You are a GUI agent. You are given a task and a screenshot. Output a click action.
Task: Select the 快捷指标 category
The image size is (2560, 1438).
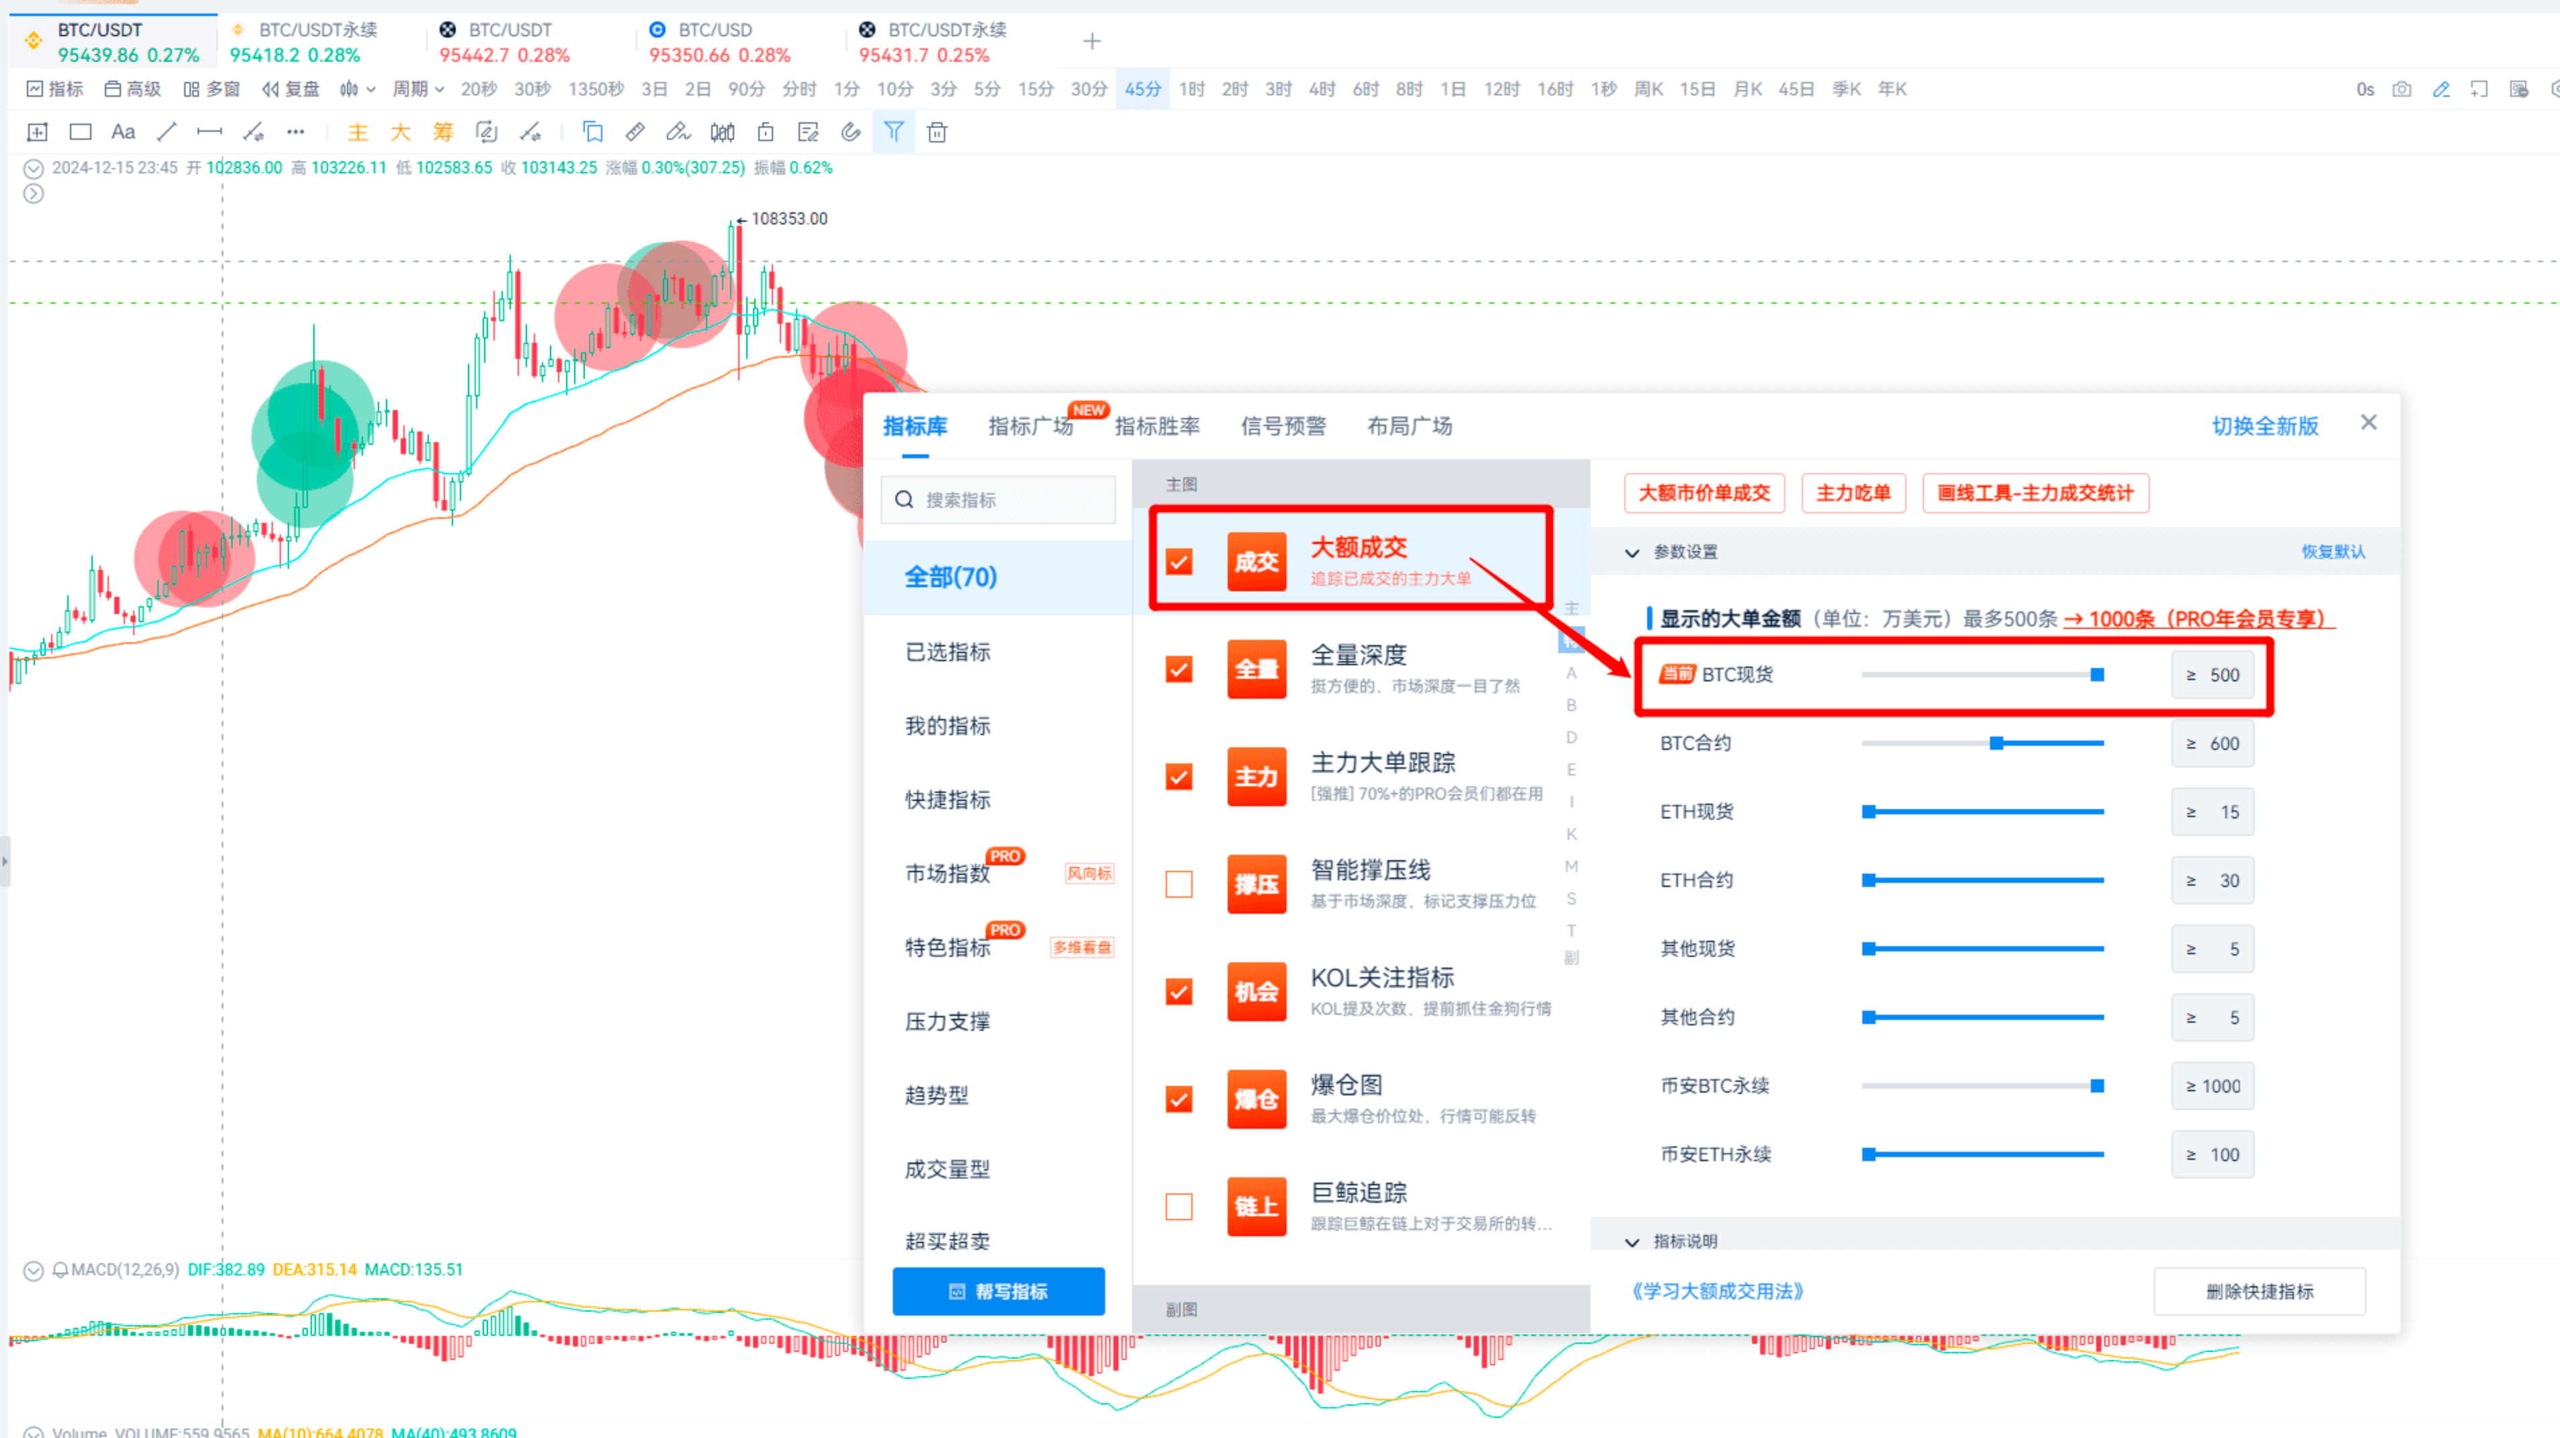coord(947,800)
